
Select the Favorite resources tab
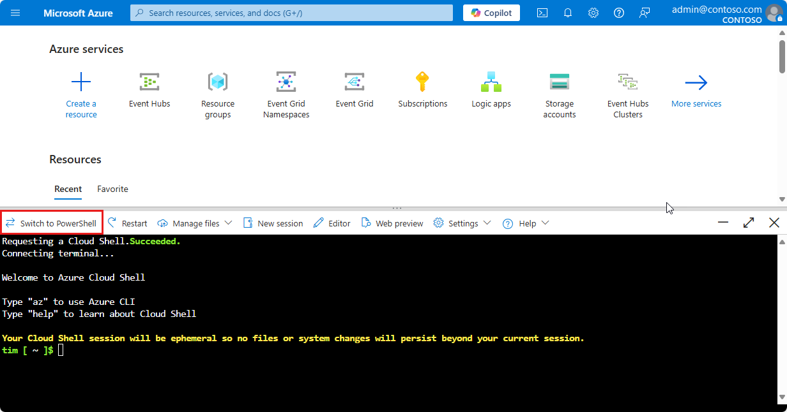point(112,189)
